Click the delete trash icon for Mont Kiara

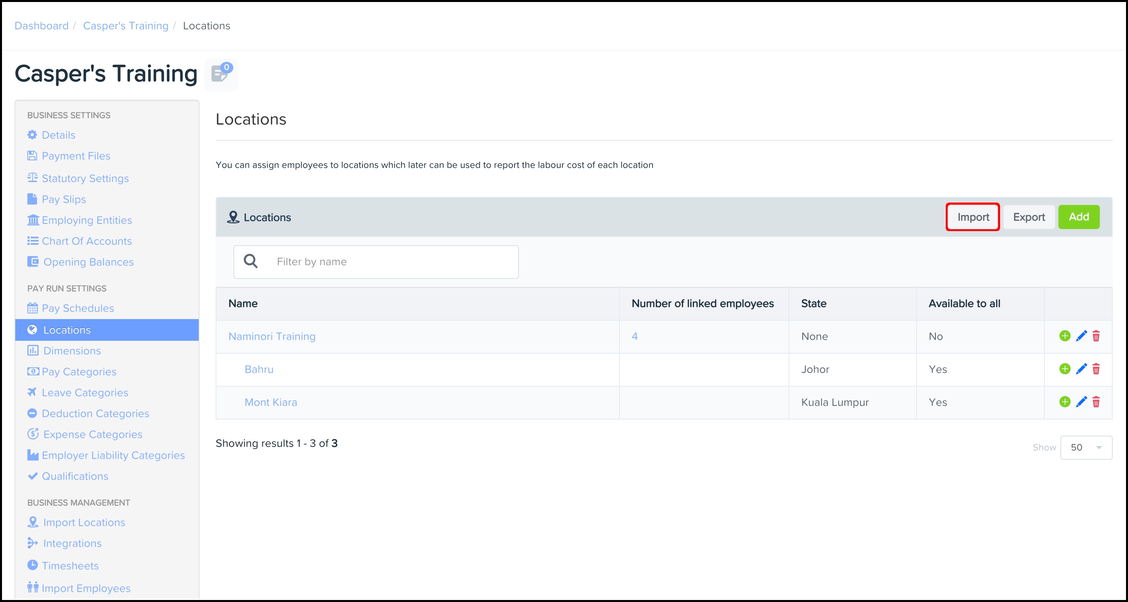coord(1096,401)
